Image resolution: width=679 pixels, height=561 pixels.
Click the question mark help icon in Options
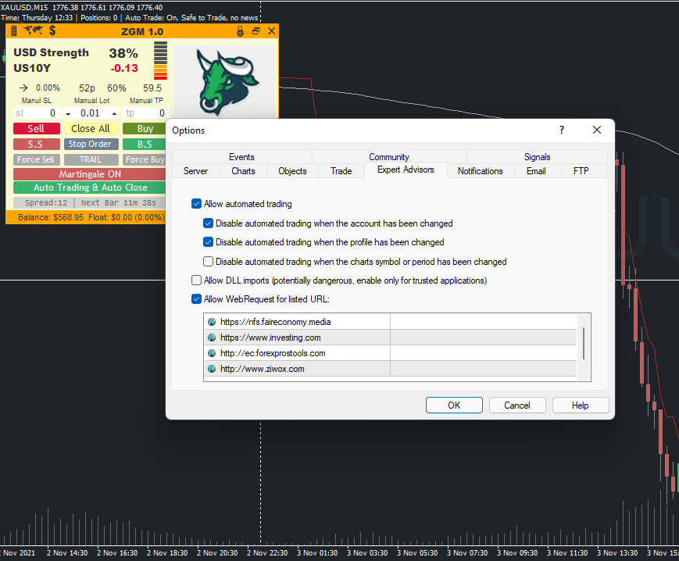coord(561,130)
